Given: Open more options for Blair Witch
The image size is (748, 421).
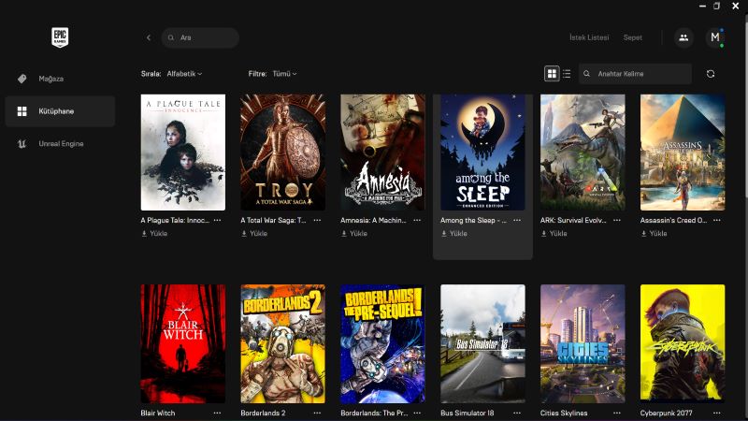Looking at the screenshot, I should click(218, 414).
